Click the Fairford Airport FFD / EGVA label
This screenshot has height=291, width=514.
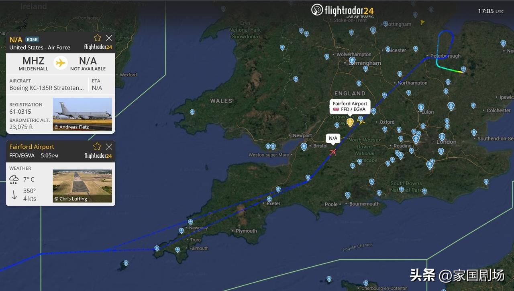[350, 106]
